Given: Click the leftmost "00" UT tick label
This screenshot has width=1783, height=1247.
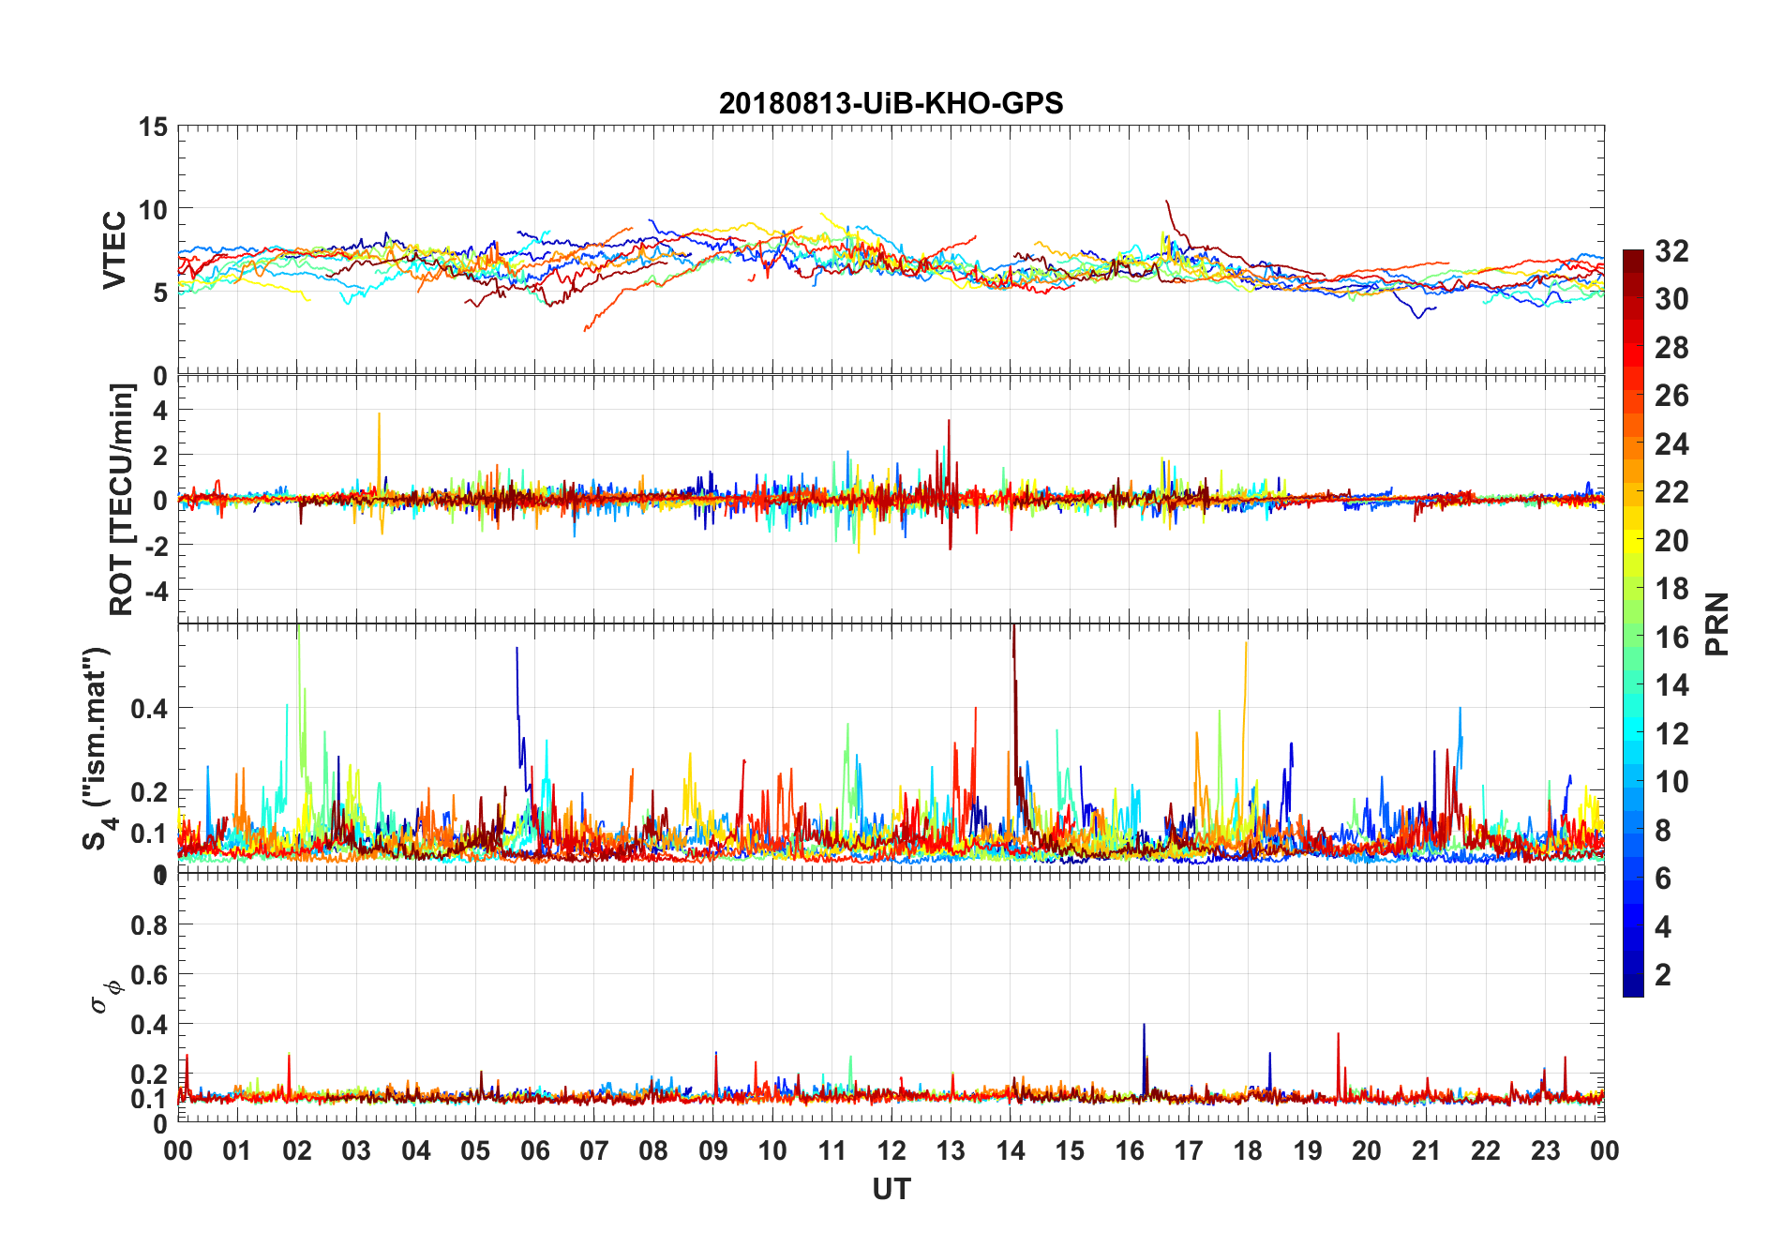Looking at the screenshot, I should coord(178,1150).
